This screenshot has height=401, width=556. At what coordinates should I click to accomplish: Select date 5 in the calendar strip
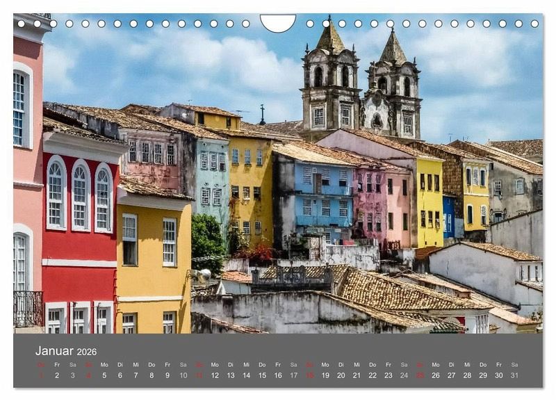click(x=104, y=375)
